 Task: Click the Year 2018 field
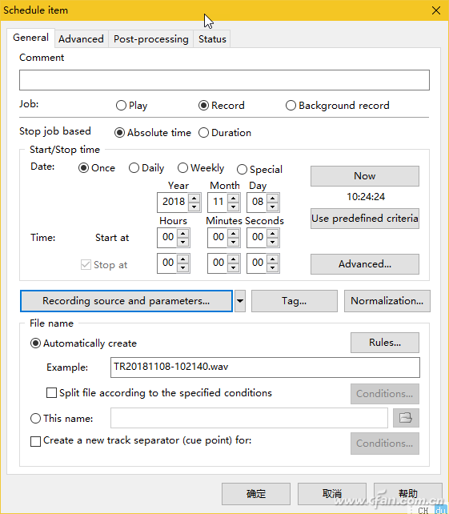pos(173,202)
